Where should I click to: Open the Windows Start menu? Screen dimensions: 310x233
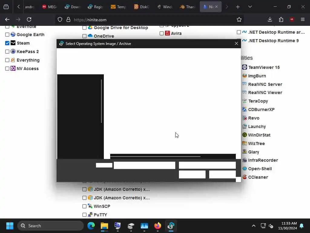pos(10,226)
